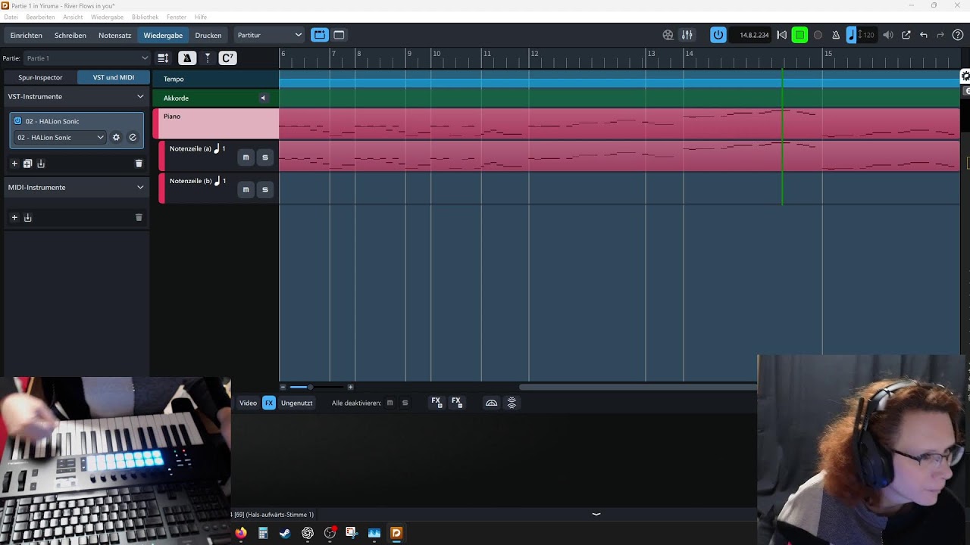Toggle the FX channels button
Viewport: 970px width, 545px height.
(269, 403)
